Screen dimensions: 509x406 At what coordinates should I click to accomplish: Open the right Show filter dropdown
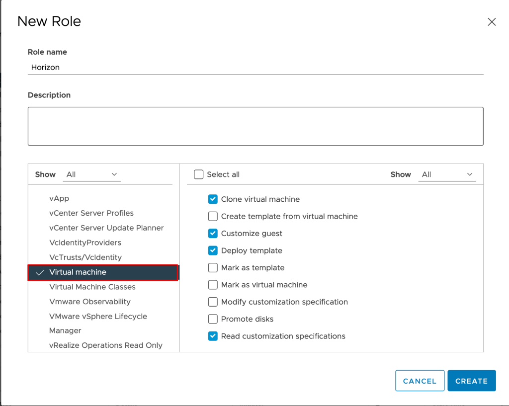tap(447, 174)
